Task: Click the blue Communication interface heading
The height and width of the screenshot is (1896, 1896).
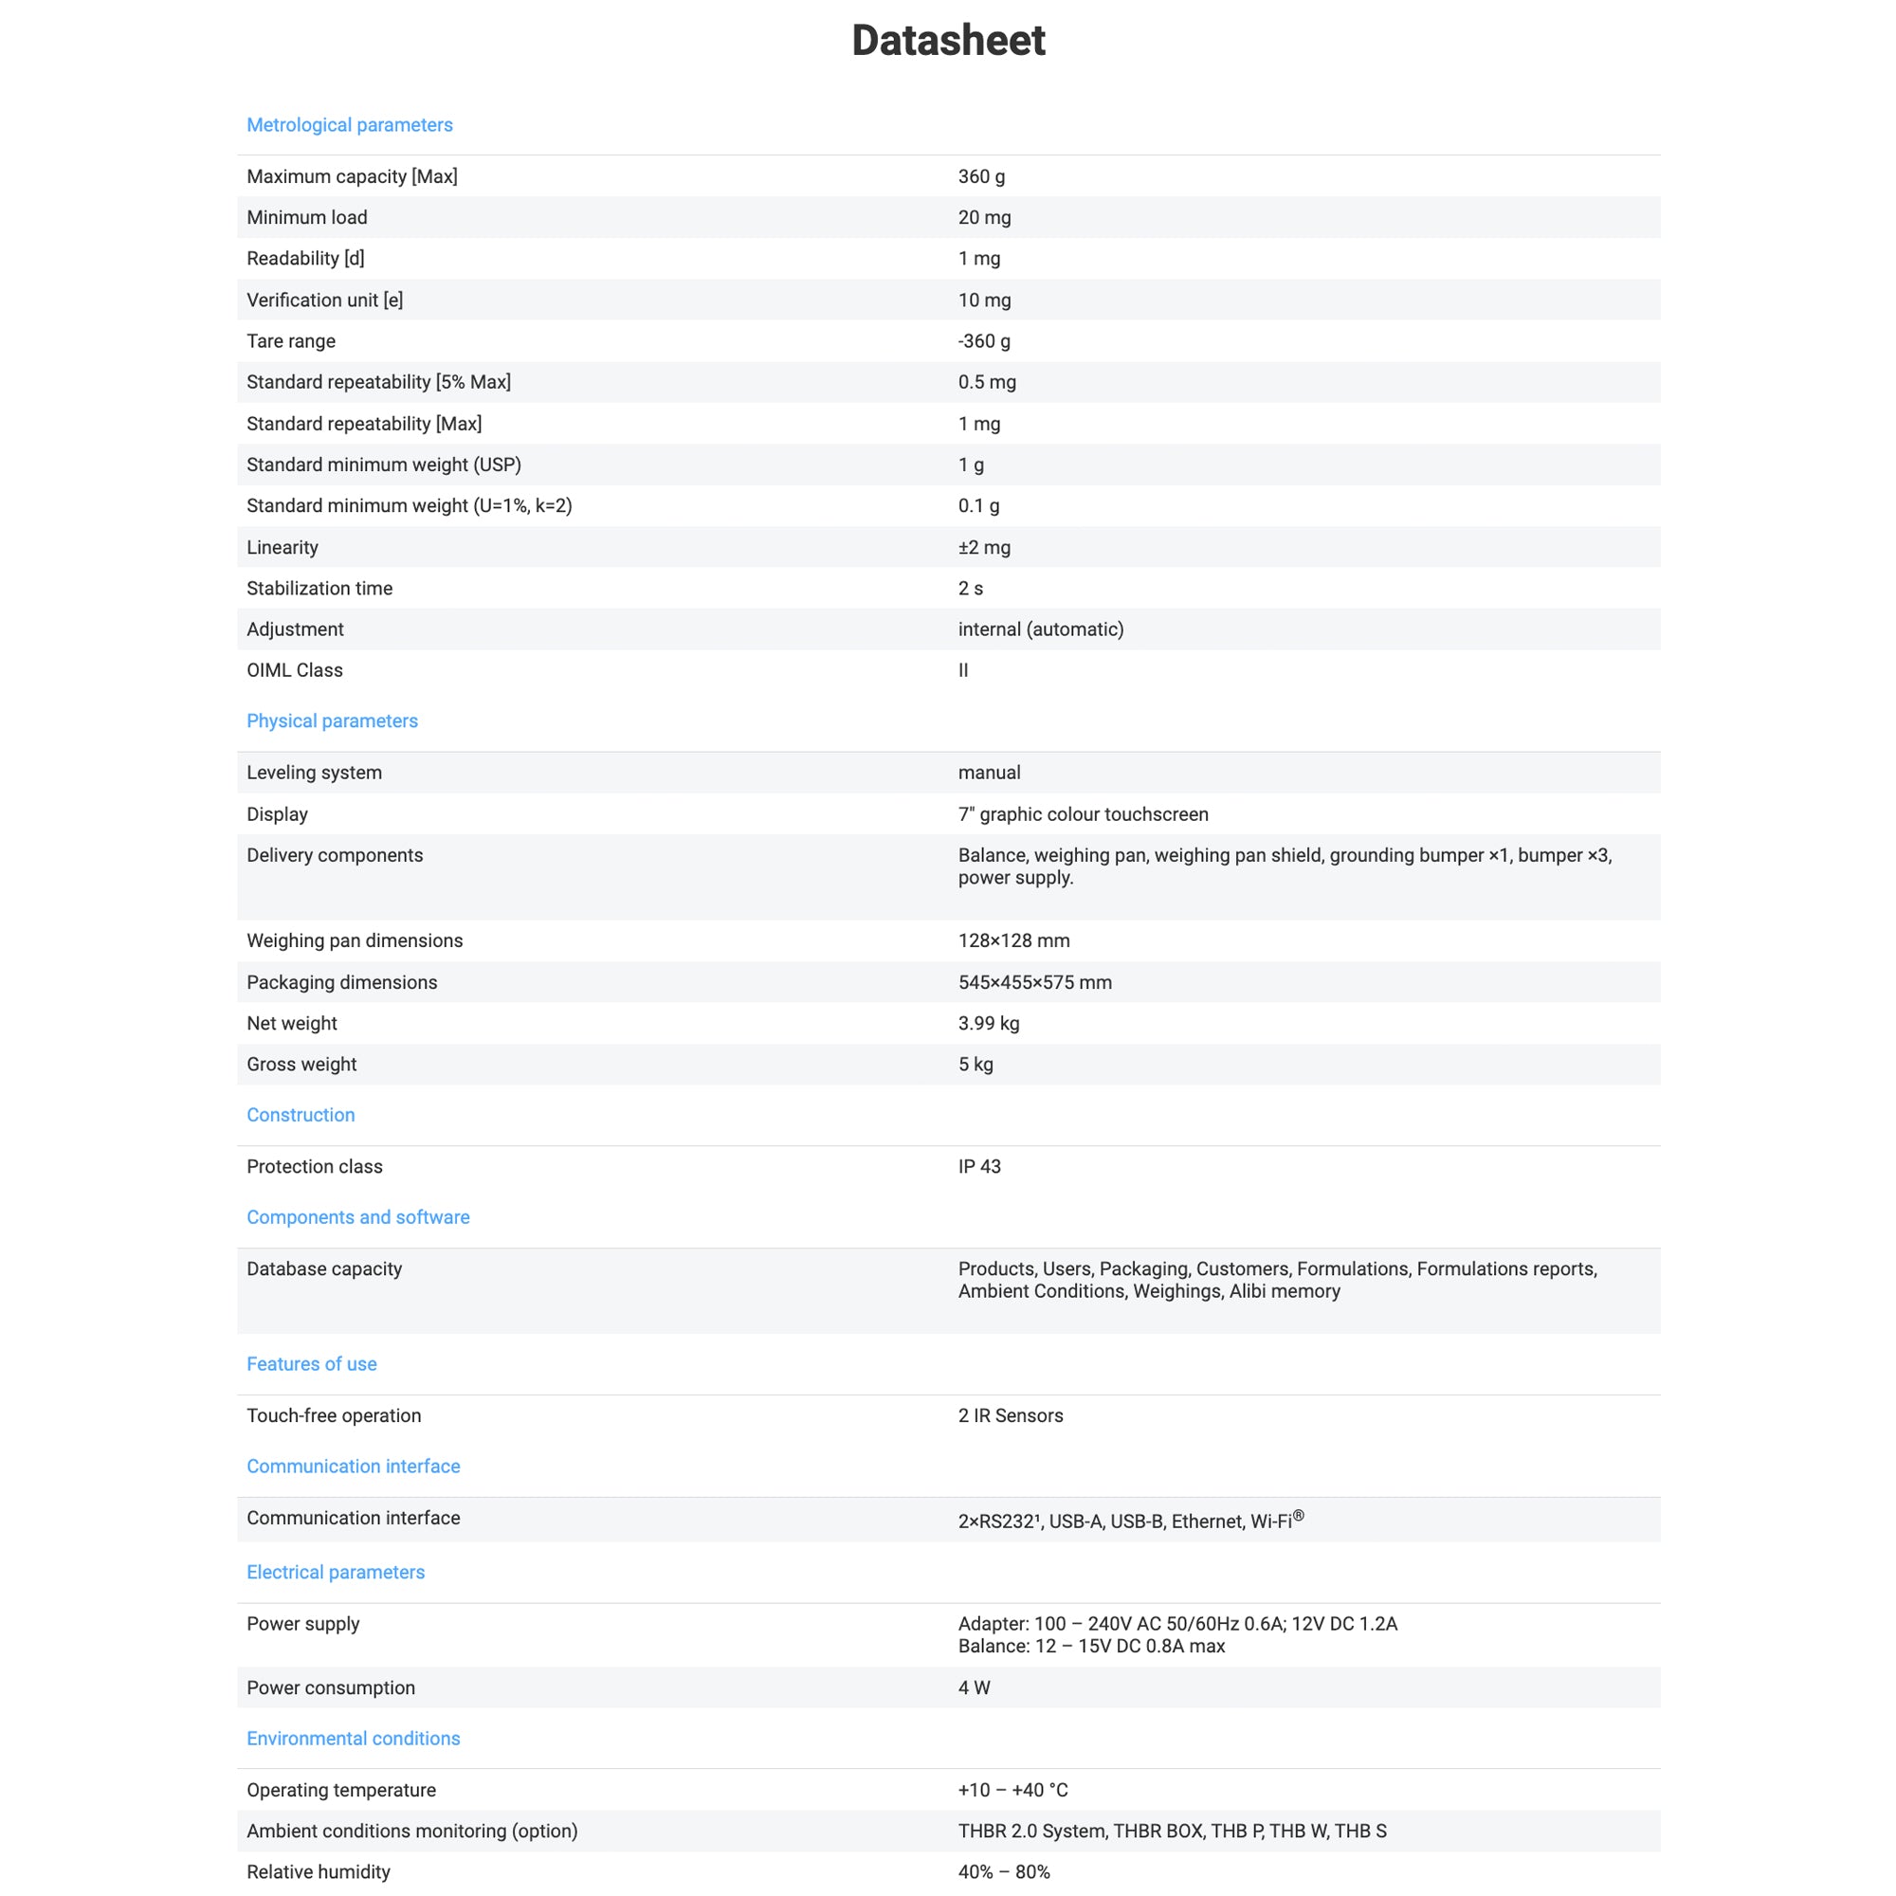Action: tap(353, 1466)
